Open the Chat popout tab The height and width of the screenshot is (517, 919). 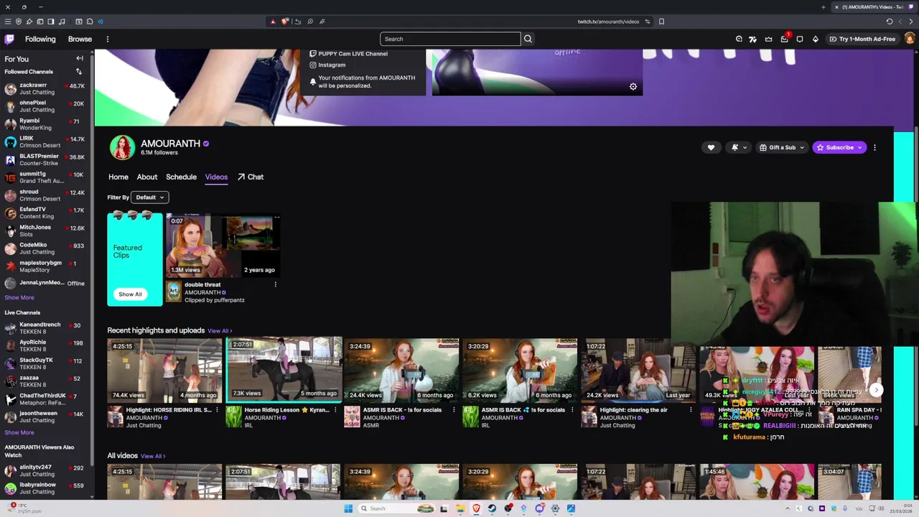coord(251,177)
